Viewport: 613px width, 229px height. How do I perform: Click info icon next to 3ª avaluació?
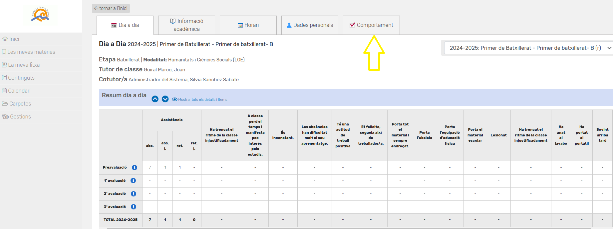pos(134,207)
